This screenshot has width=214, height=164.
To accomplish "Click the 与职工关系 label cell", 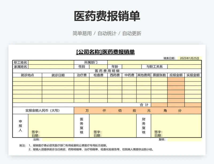I will (x=155, y=67).
